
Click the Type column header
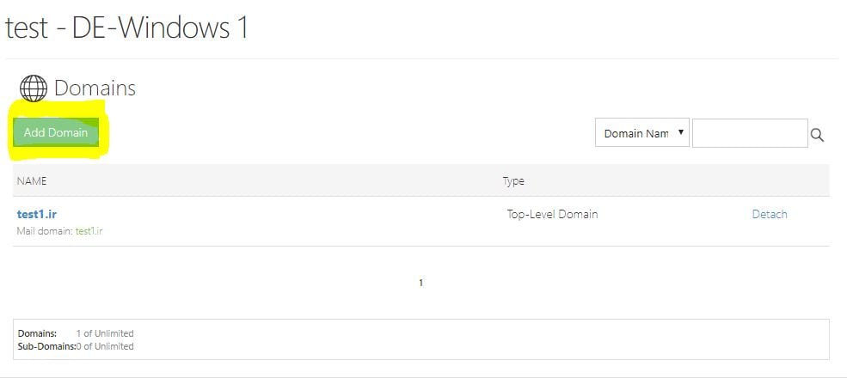513,181
